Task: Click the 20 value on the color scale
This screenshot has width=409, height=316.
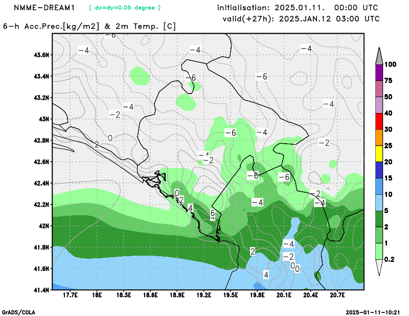Action: 389,162
